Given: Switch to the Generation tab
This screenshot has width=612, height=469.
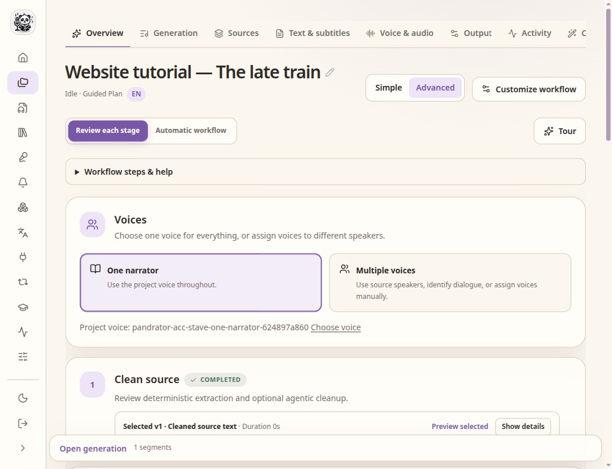Looking at the screenshot, I should (169, 34).
